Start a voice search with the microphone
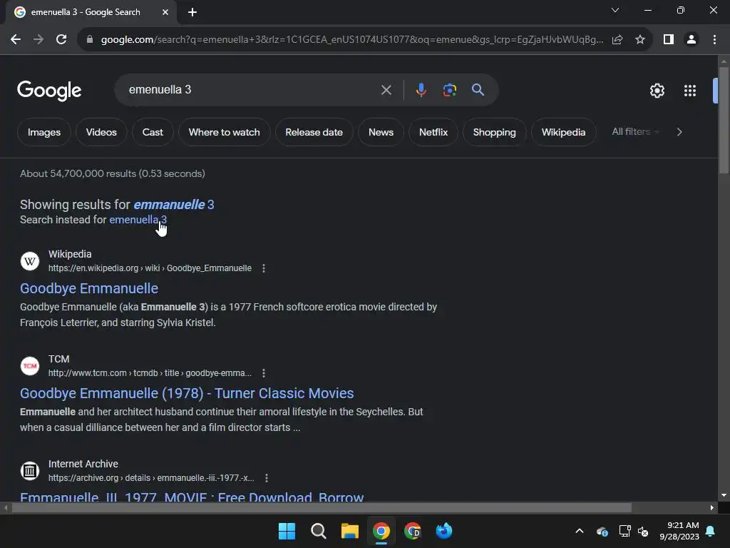 [421, 90]
